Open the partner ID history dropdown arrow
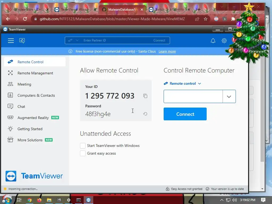272x204 pixels. click(x=229, y=96)
